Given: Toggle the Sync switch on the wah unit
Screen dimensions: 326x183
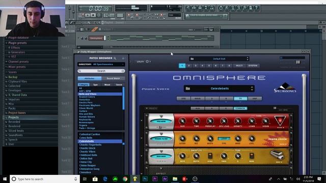Looking at the screenshot, I should point(210,156).
